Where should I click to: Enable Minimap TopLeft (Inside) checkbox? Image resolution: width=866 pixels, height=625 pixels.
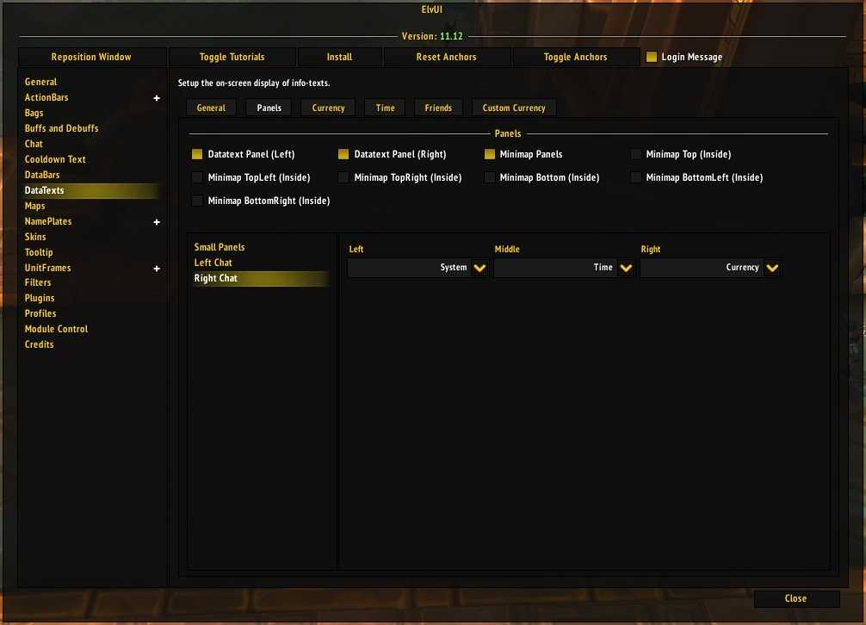196,177
